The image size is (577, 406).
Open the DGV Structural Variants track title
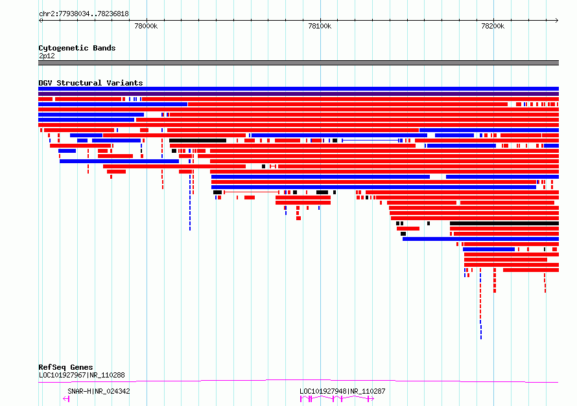tap(91, 83)
